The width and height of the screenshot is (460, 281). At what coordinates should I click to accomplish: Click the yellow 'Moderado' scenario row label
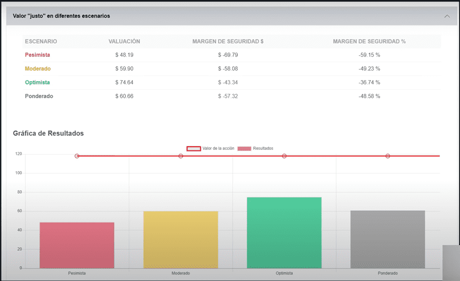(x=38, y=69)
